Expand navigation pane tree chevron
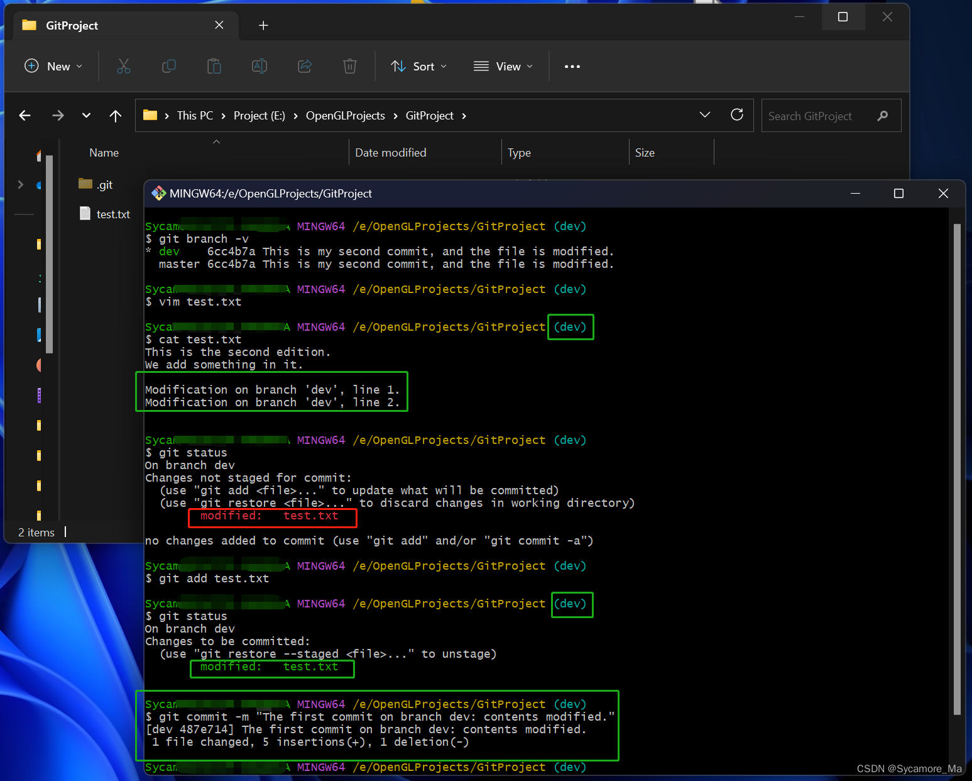Viewport: 972px width, 781px height. (21, 184)
